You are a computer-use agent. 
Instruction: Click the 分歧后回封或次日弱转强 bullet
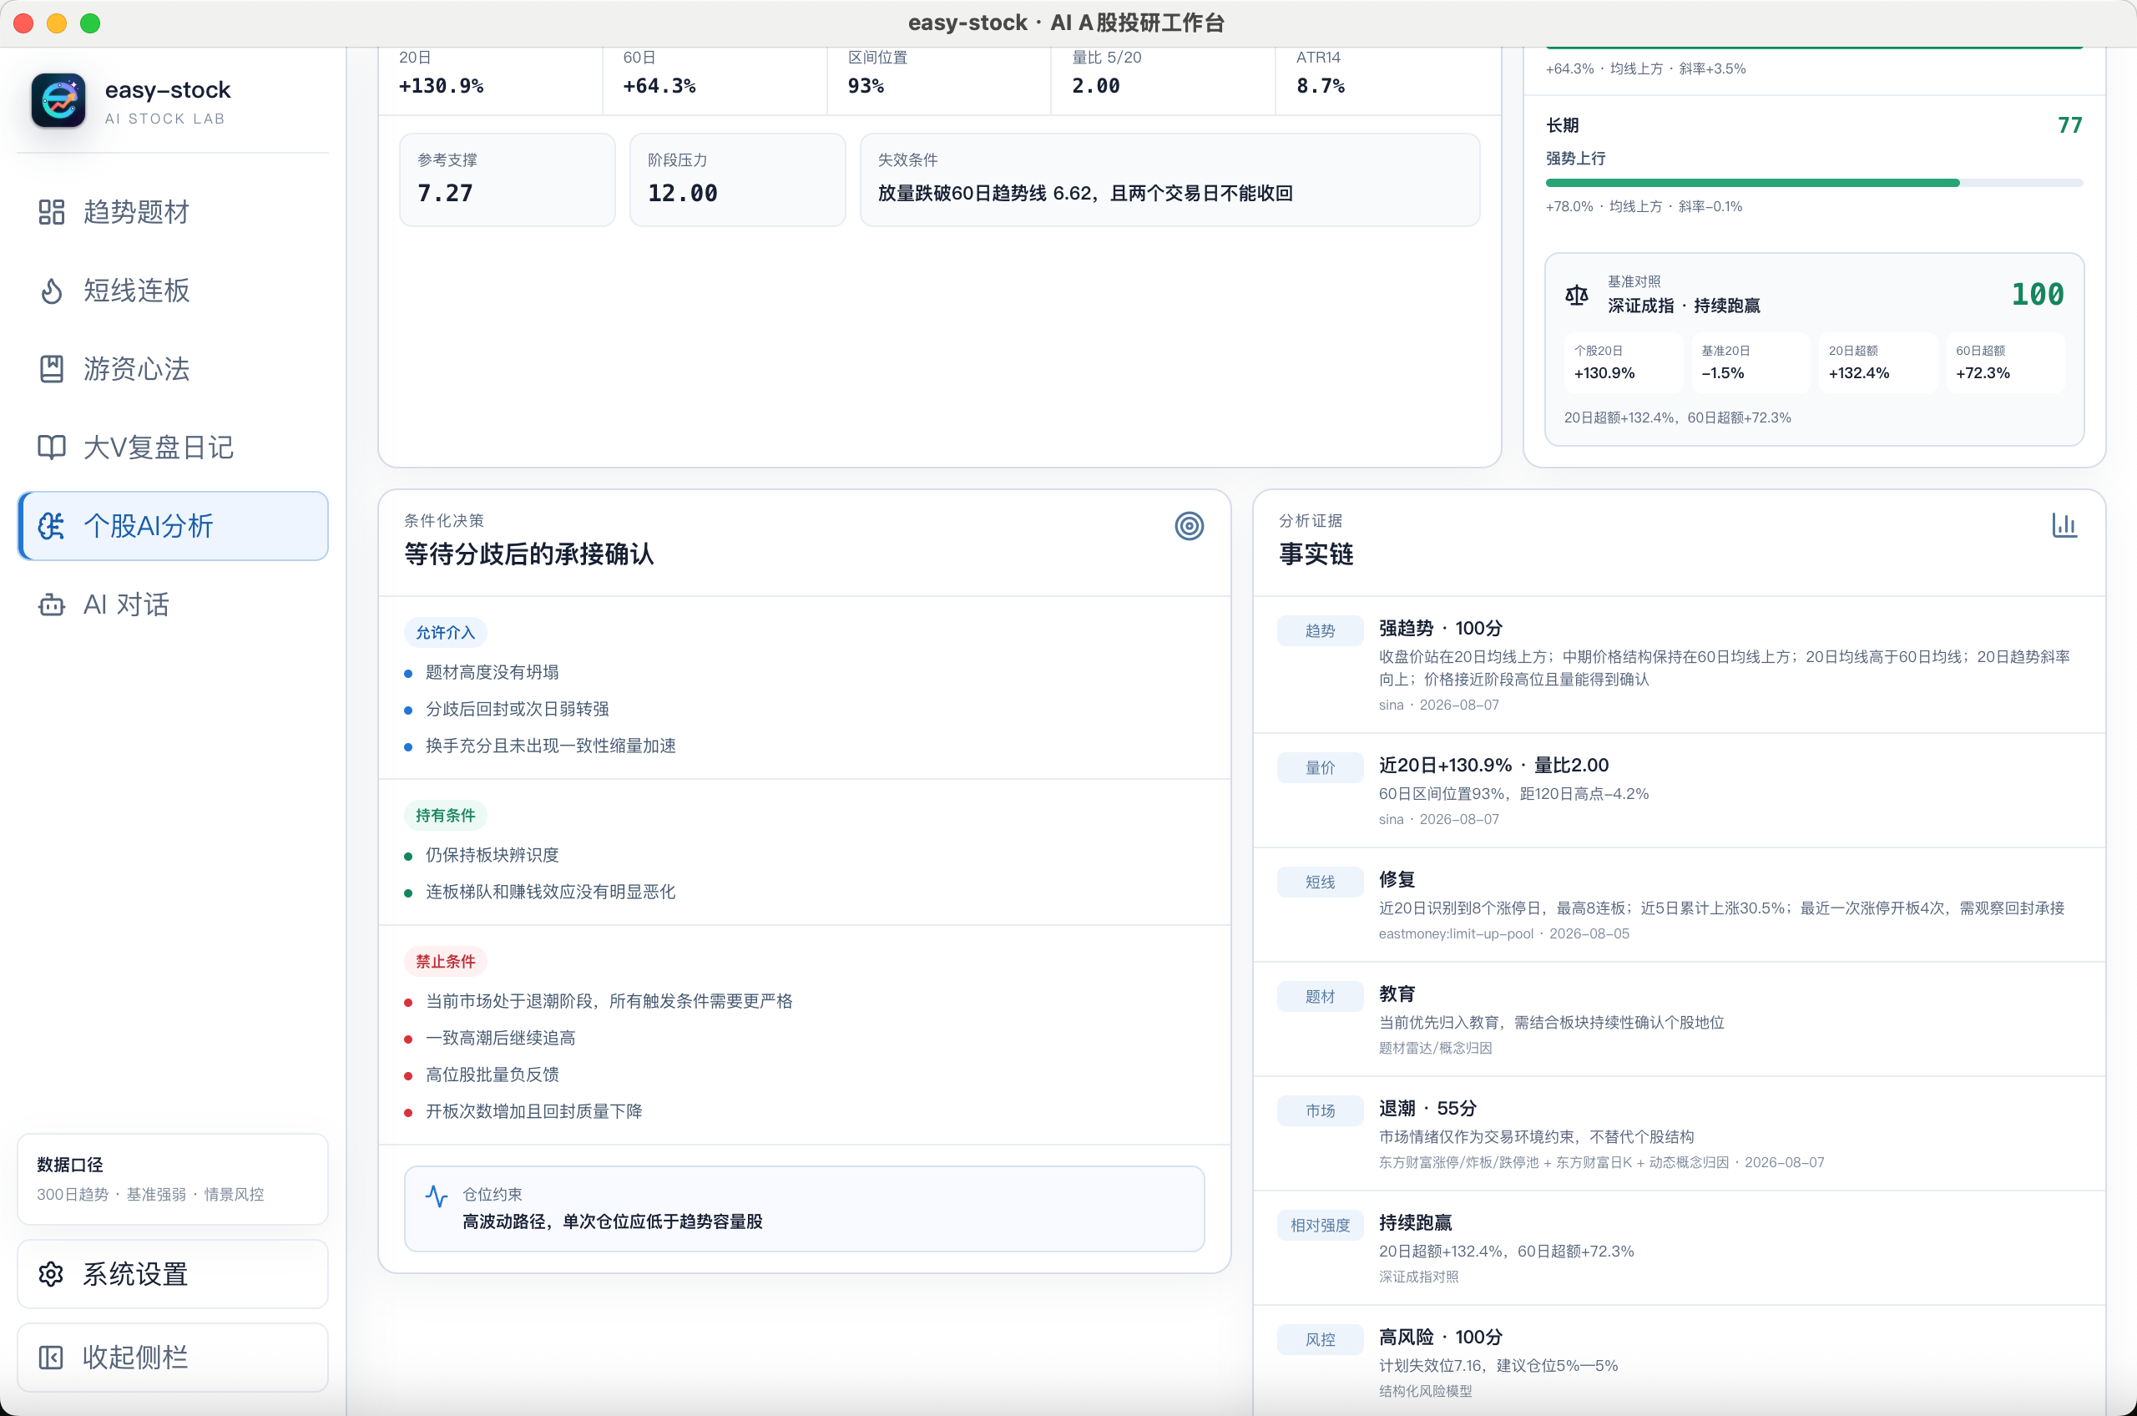click(518, 709)
